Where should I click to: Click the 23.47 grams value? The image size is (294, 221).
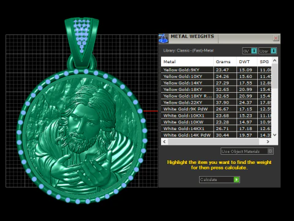222,70
